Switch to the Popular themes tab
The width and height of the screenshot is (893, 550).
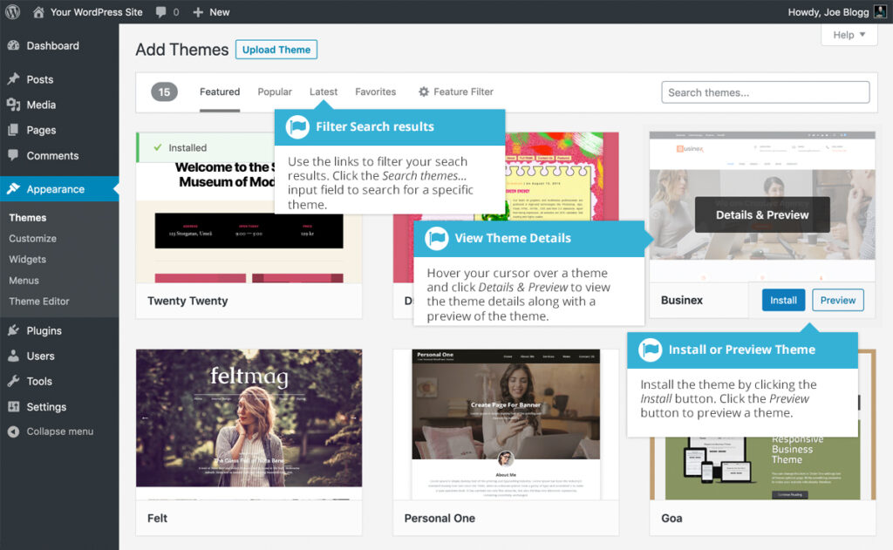point(275,92)
